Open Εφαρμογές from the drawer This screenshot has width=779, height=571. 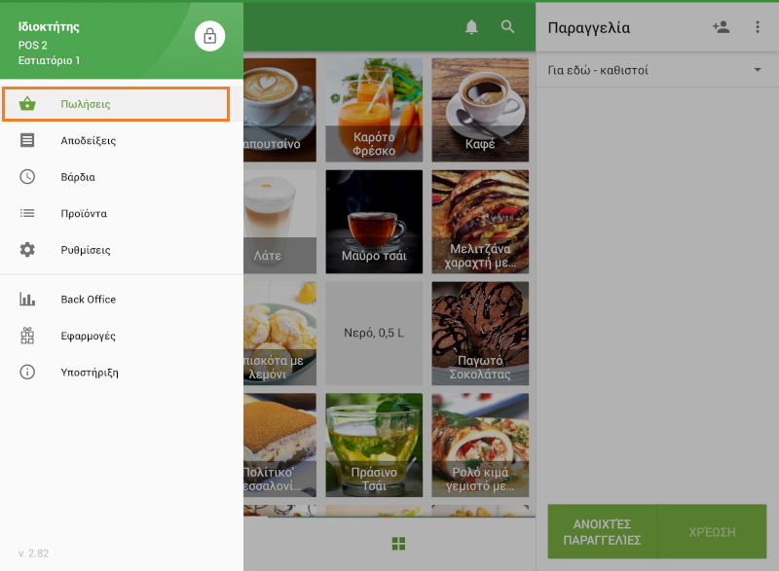(x=88, y=336)
